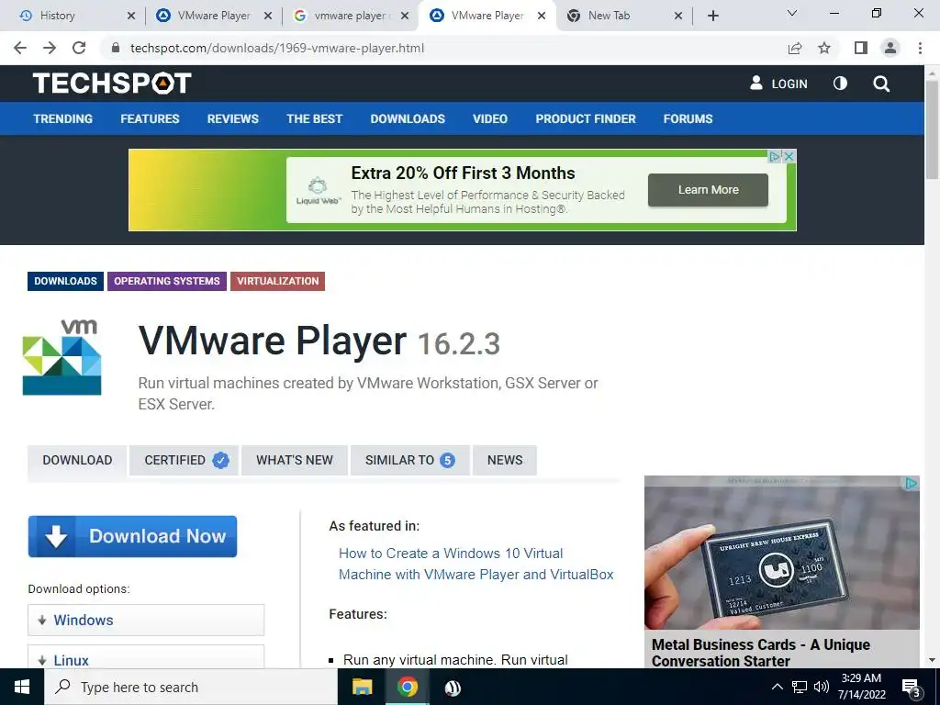Click the VIRTUALIZATION category tag
The height and width of the screenshot is (705, 940).
tap(277, 281)
